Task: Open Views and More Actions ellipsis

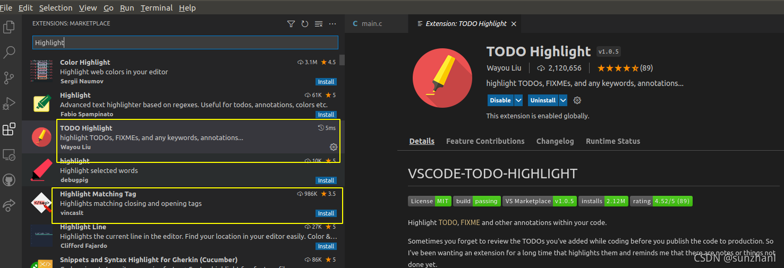Action: [333, 24]
